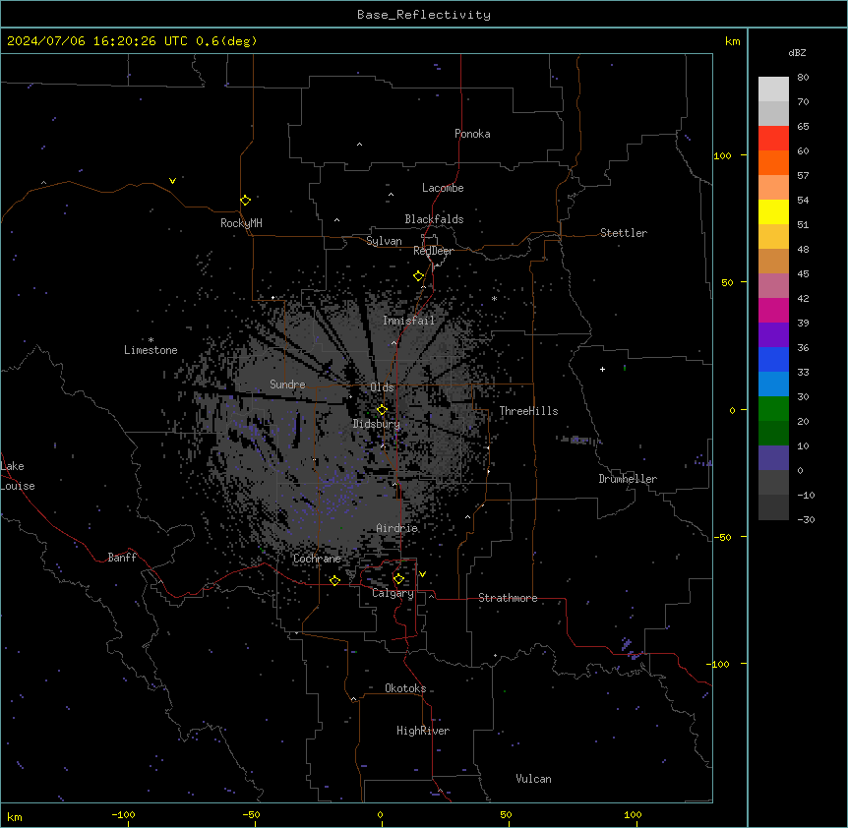
Task: Click the Lake Louise label
Action: pos(18,476)
